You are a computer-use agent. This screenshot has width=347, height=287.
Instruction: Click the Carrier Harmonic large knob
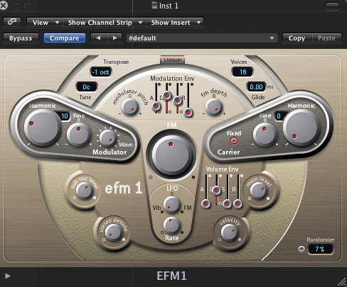(x=301, y=128)
